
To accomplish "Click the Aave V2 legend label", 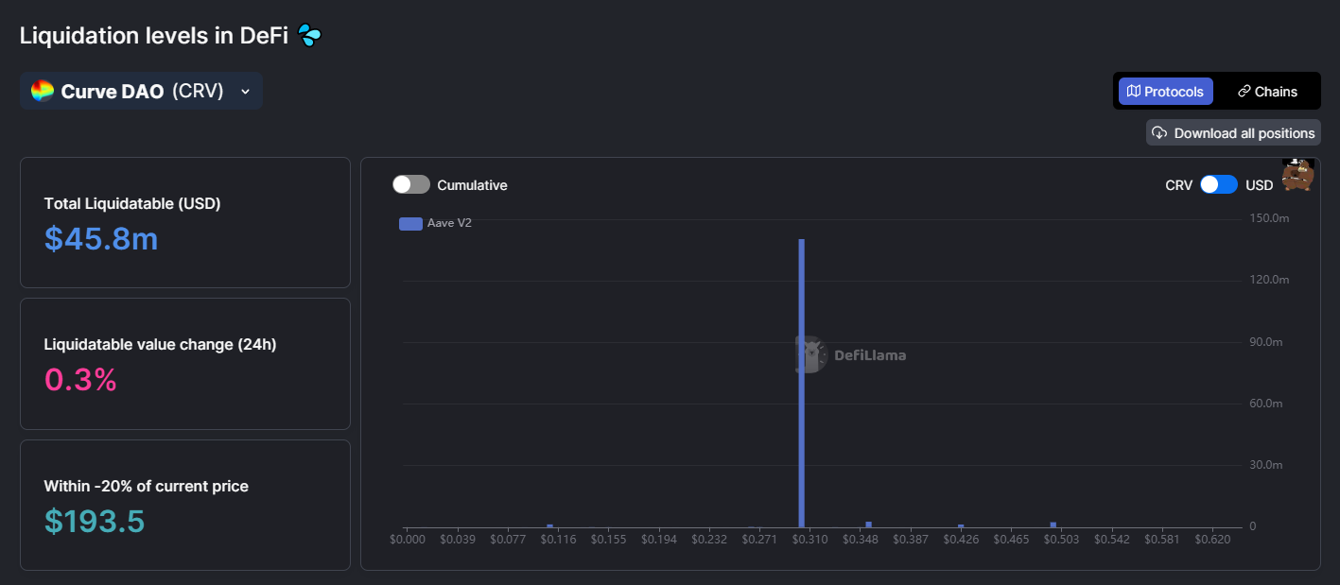I will pos(449,224).
